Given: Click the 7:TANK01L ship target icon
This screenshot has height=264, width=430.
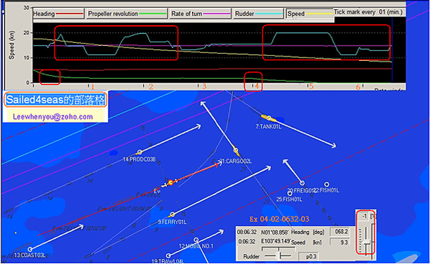Looking at the screenshot, I should click(x=269, y=118).
